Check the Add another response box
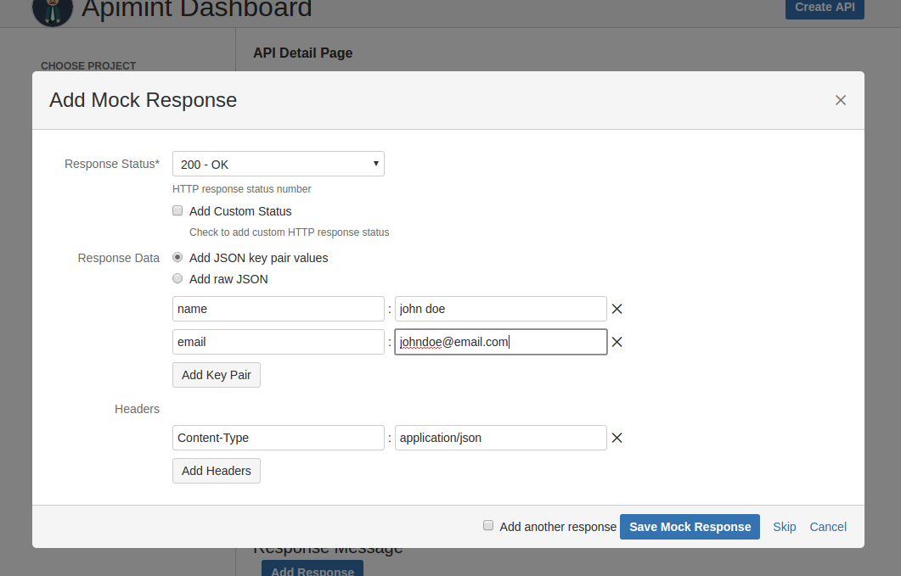Image resolution: width=901 pixels, height=576 pixels. [x=488, y=526]
